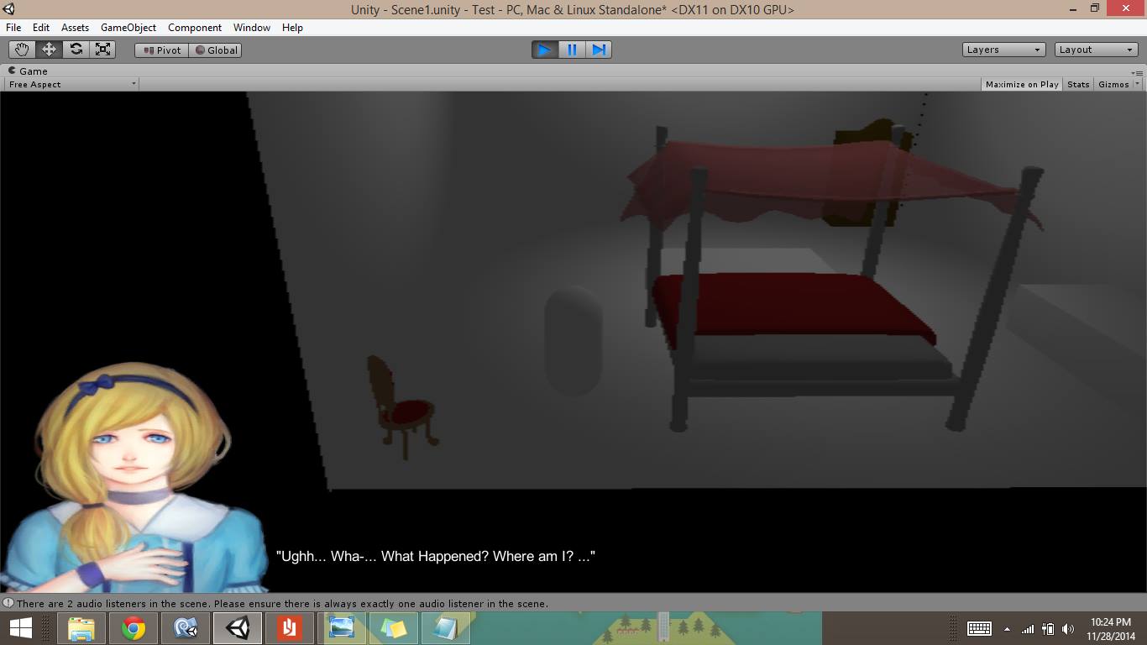This screenshot has height=645, width=1147.
Task: Open the Free Aspect ratio dropdown
Action: [x=72, y=84]
